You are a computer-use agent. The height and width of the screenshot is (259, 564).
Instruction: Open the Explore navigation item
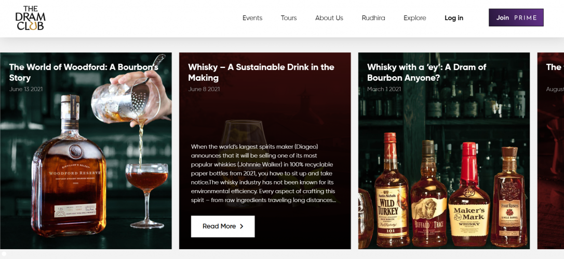pos(414,18)
